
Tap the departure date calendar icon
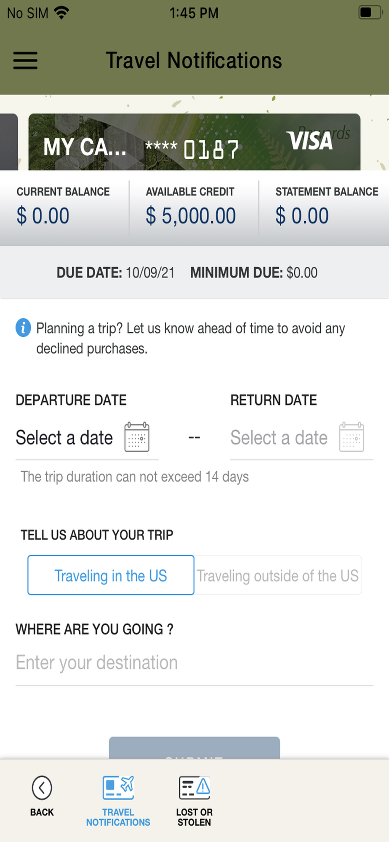(137, 437)
